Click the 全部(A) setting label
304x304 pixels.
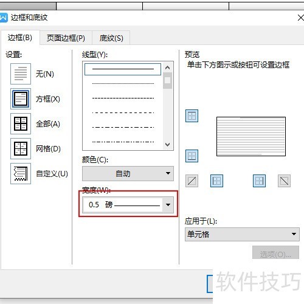coord(48,124)
